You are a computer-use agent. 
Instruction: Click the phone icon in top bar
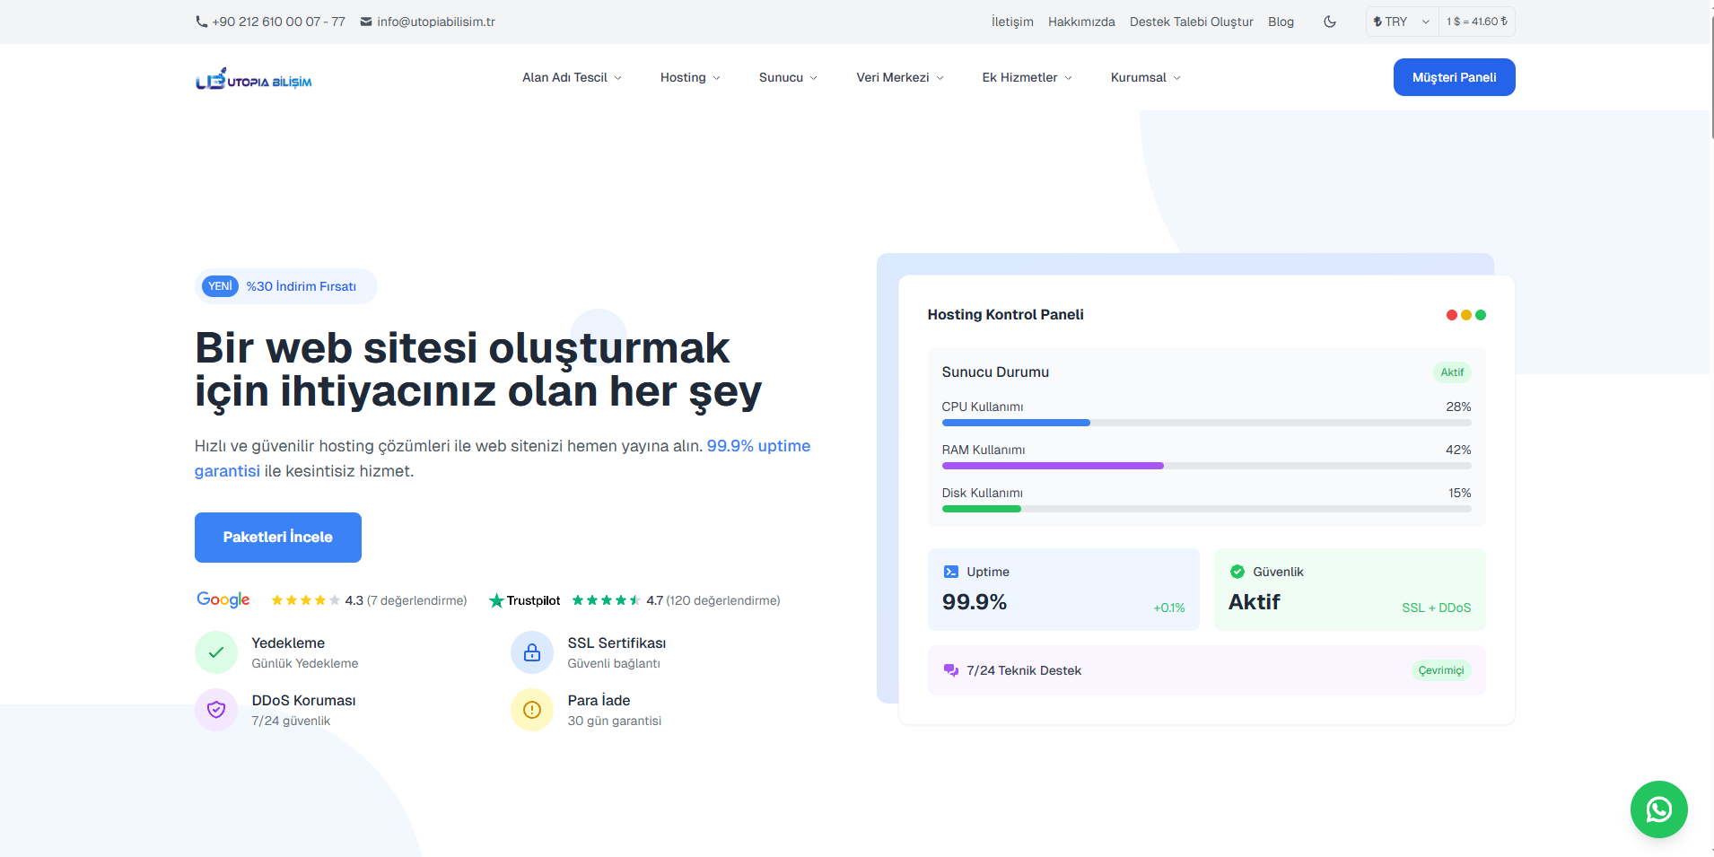[202, 22]
